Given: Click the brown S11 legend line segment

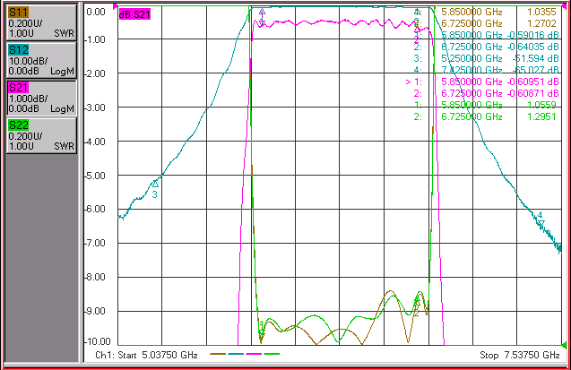Looking at the screenshot, I should 218,354.
